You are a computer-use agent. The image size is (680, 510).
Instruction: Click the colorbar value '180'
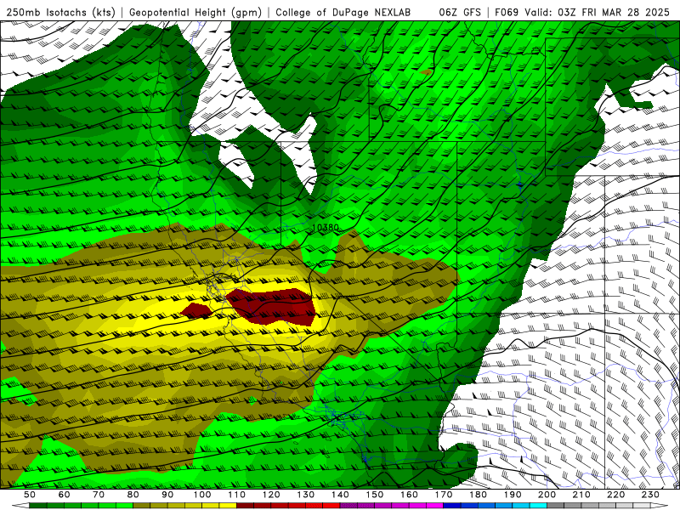pos(478,495)
